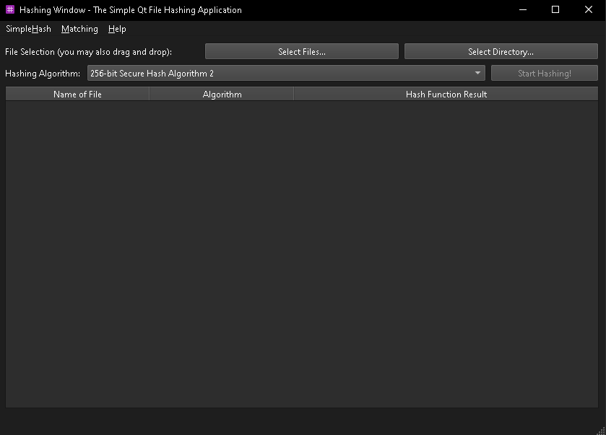Select the Hash Function Result column header

(446, 95)
